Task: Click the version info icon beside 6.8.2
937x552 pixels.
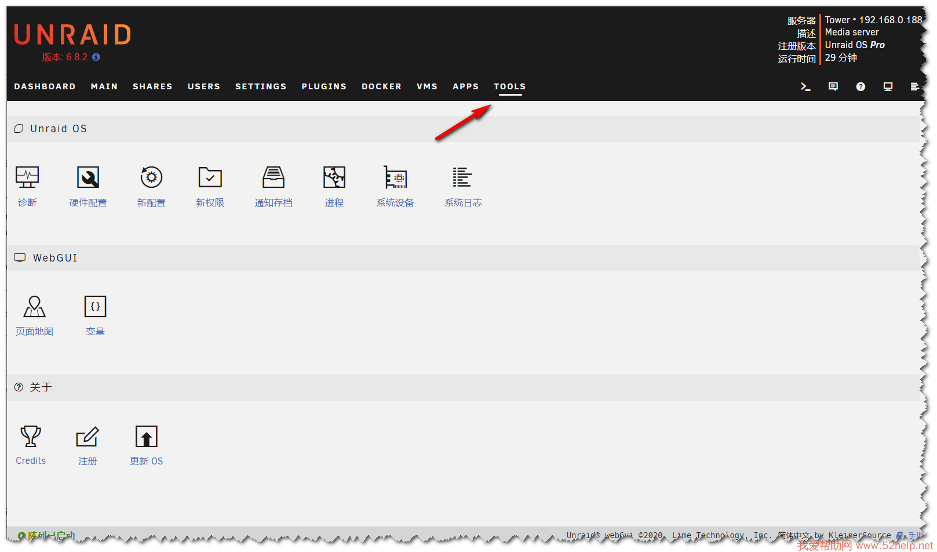Action: [96, 57]
